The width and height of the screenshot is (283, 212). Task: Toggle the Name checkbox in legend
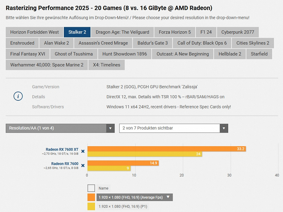[x=91, y=188]
